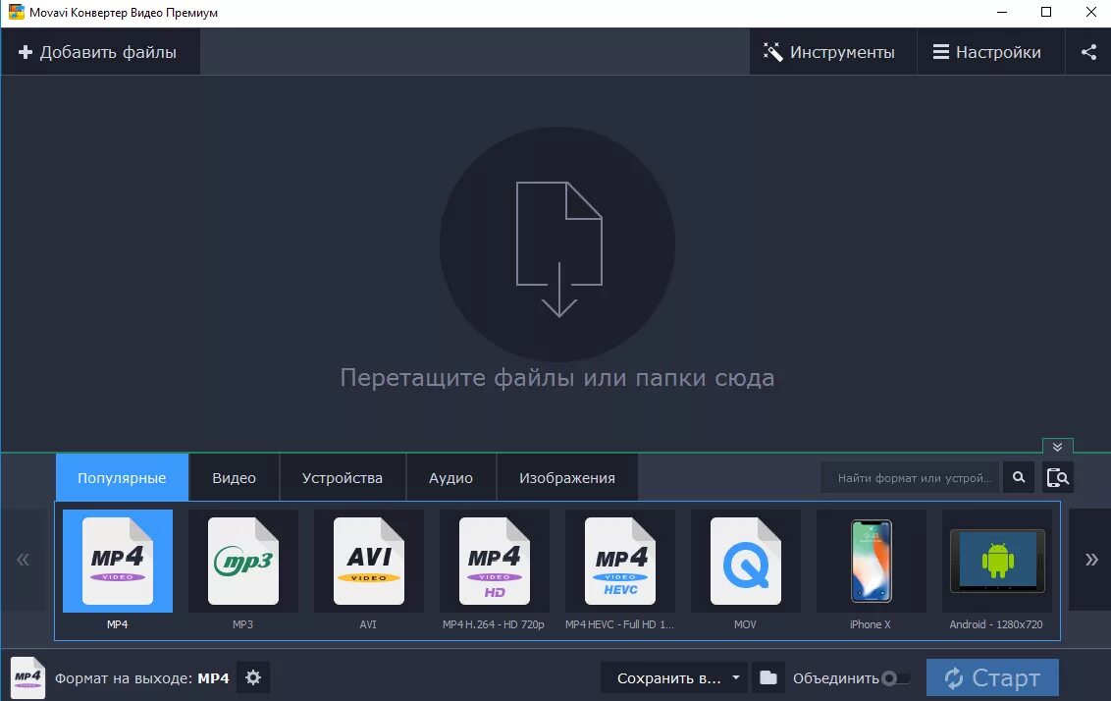The width and height of the screenshot is (1111, 701).
Task: Open the Устройства tab
Action: [x=343, y=478]
